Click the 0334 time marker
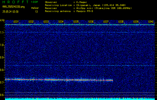The height and width of the screenshot is (100, 157). pyautogui.click(x=61, y=22)
